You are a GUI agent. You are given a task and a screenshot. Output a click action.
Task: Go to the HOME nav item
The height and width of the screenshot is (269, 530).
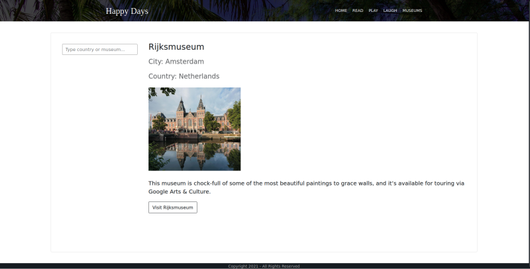[341, 11]
